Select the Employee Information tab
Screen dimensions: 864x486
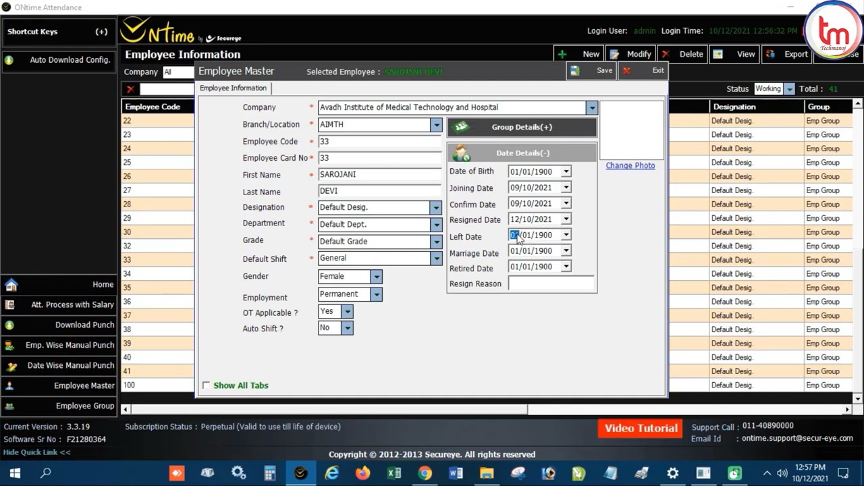click(233, 88)
